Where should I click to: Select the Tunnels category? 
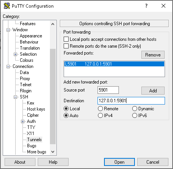click(x=34, y=140)
